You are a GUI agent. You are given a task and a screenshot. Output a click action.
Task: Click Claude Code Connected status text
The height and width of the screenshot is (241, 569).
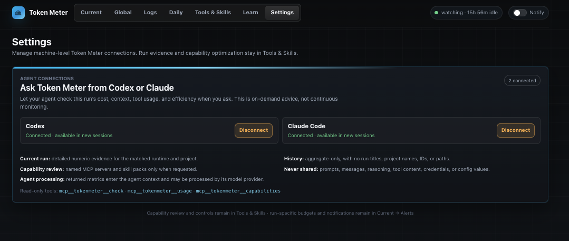pyautogui.click(x=331, y=136)
